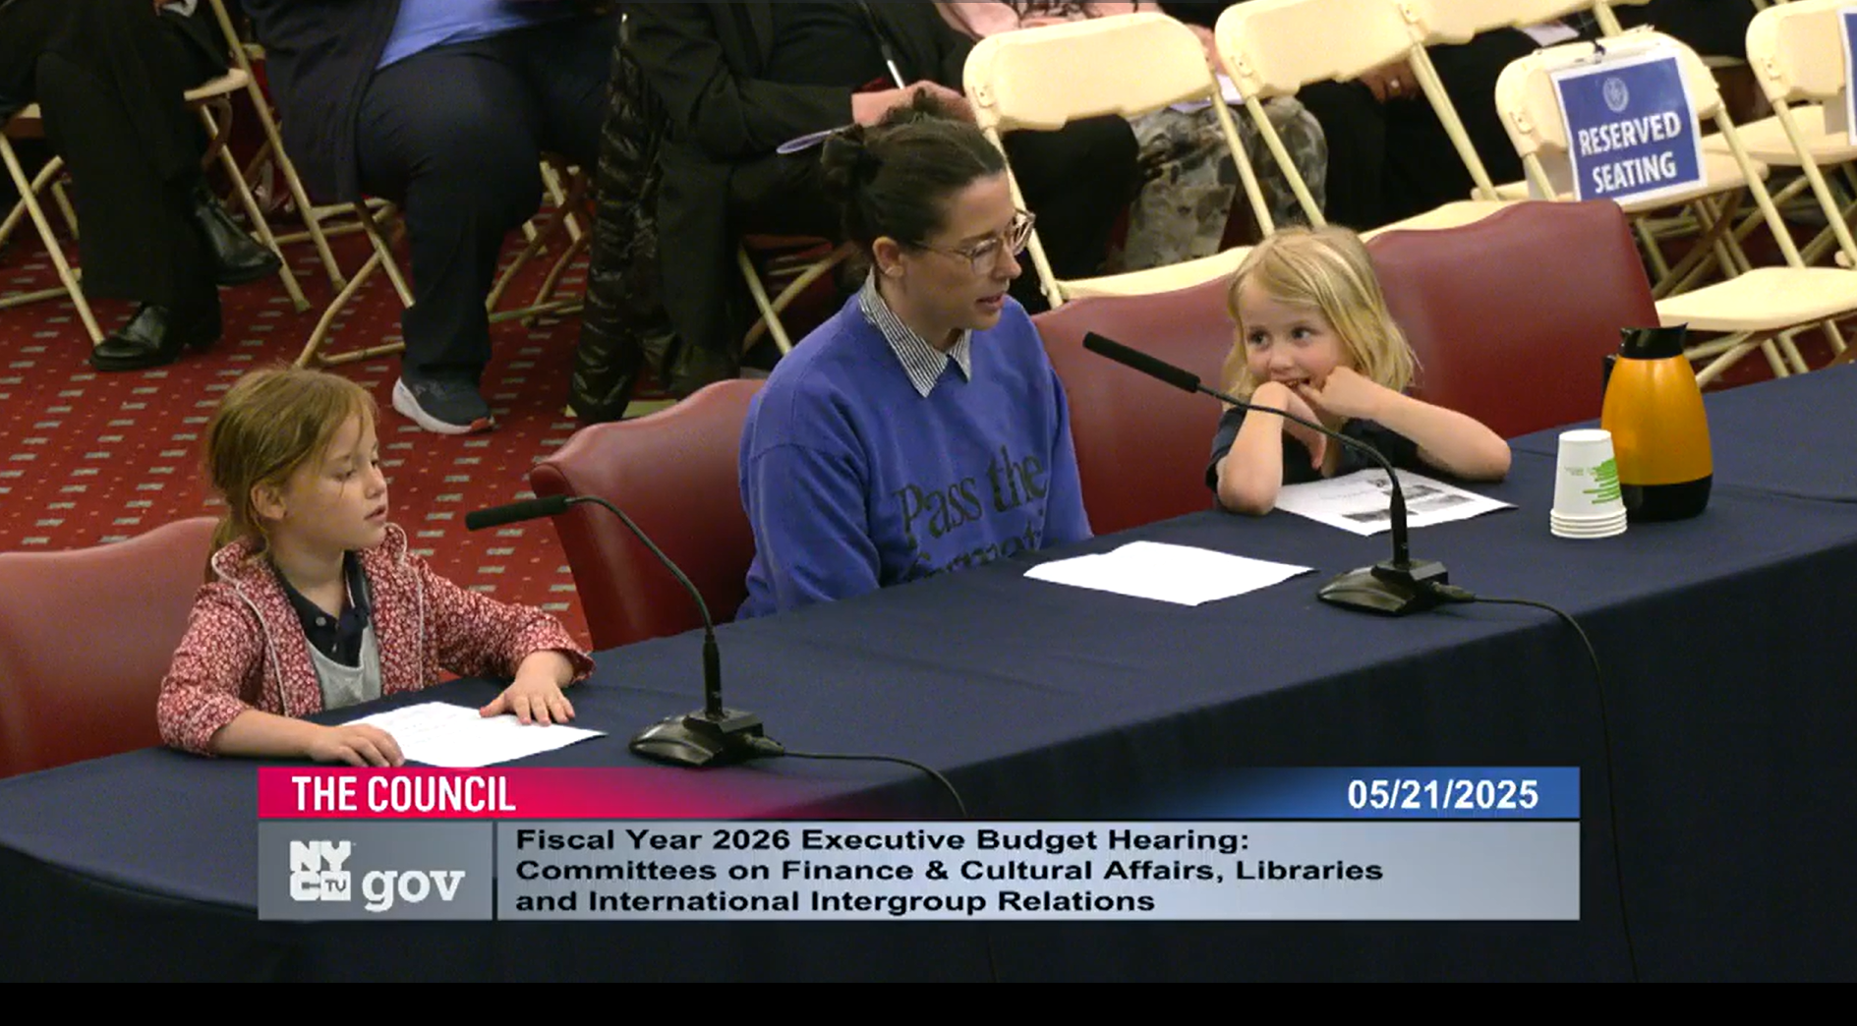Click "Committees on Finance & Cultural Affairs, Libraries" line
The height and width of the screenshot is (1026, 1857).
(x=949, y=871)
